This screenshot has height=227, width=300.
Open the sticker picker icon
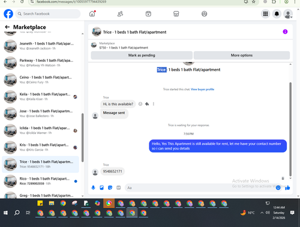pos(110,187)
